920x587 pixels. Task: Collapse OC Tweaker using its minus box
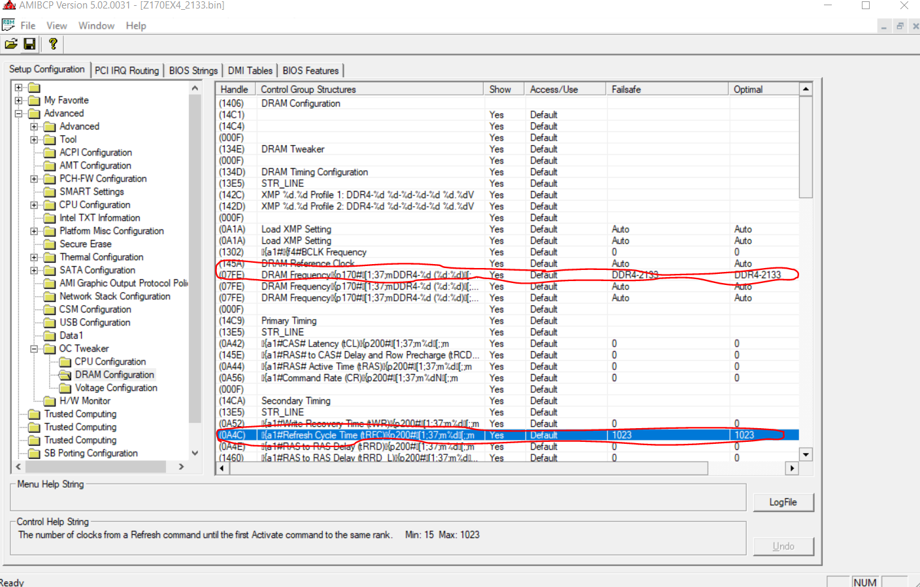(x=34, y=349)
